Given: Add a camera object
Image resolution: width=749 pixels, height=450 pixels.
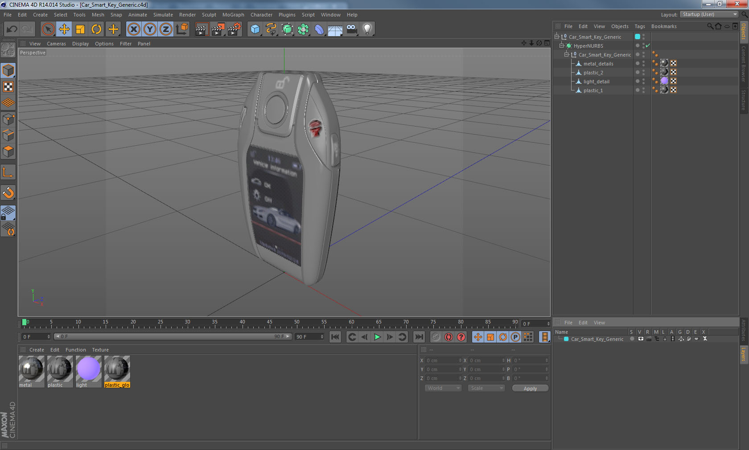Looking at the screenshot, I should click(352, 29).
